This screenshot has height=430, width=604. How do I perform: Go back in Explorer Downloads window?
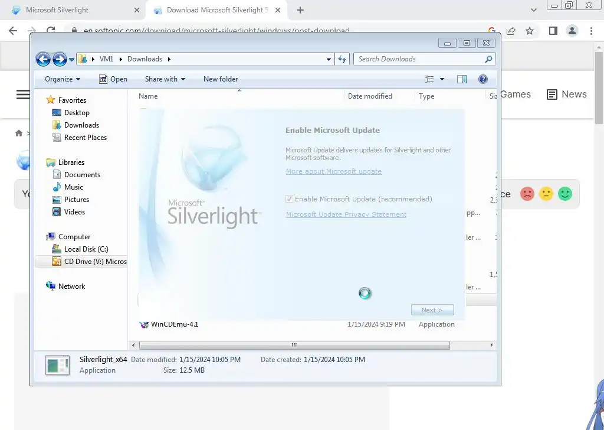click(43, 60)
